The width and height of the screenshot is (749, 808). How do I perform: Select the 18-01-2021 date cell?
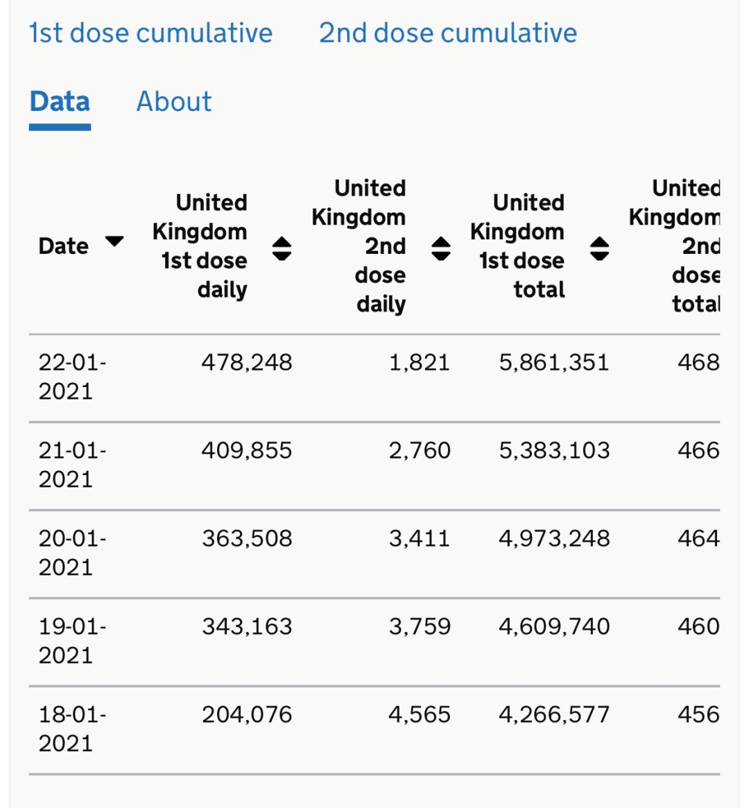point(72,729)
